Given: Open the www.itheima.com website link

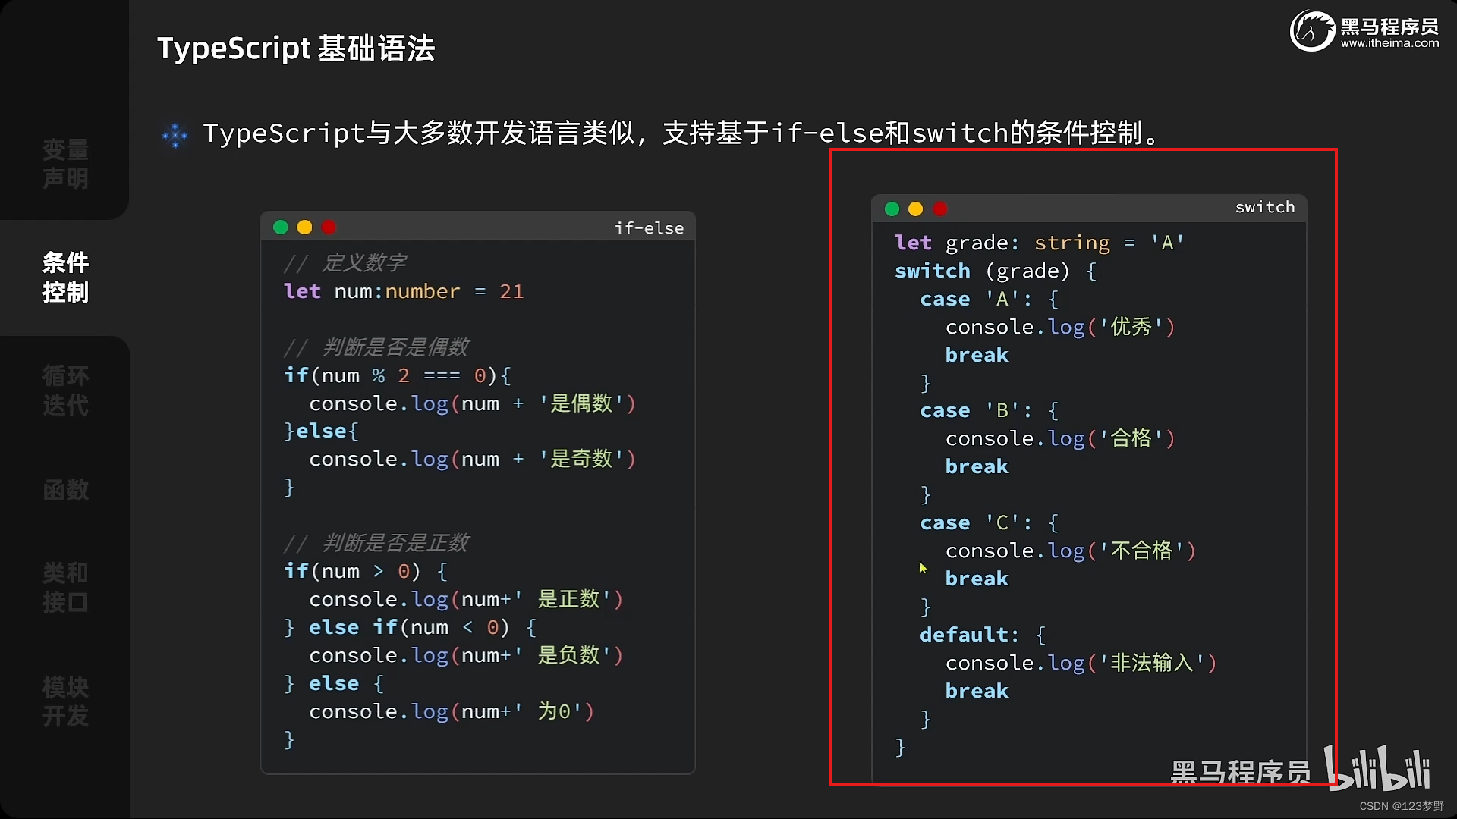Looking at the screenshot, I should click(1390, 43).
